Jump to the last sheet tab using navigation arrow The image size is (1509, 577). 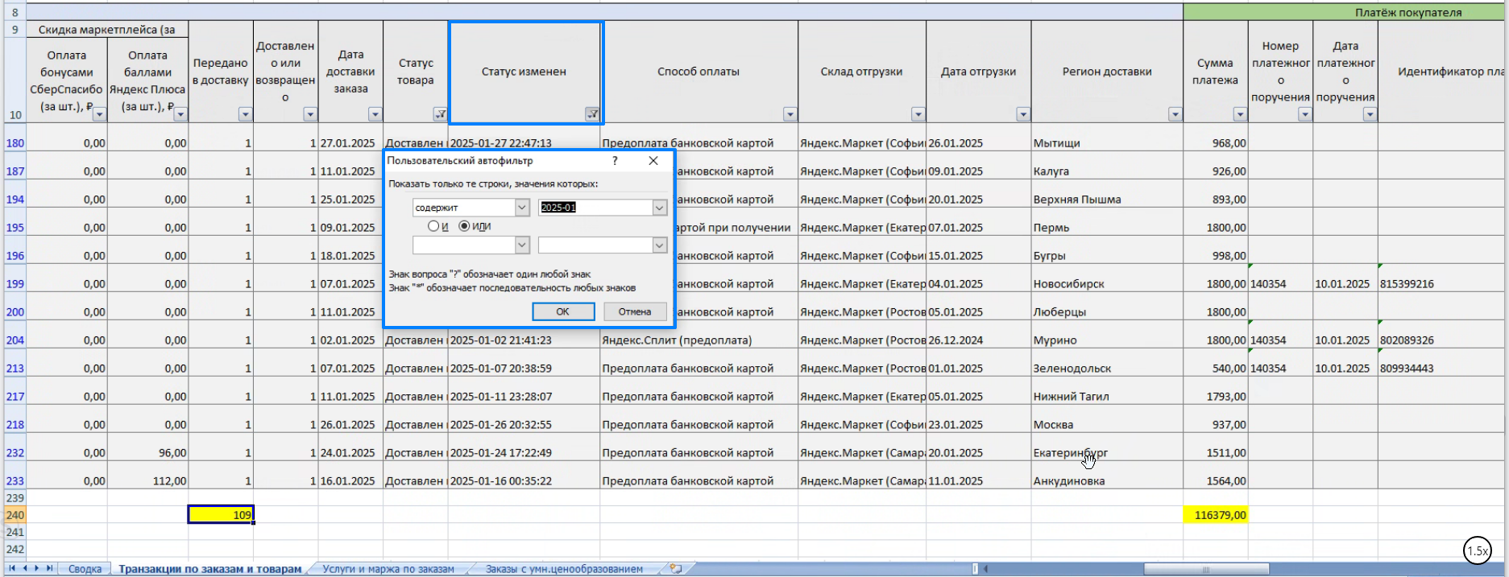pos(49,568)
